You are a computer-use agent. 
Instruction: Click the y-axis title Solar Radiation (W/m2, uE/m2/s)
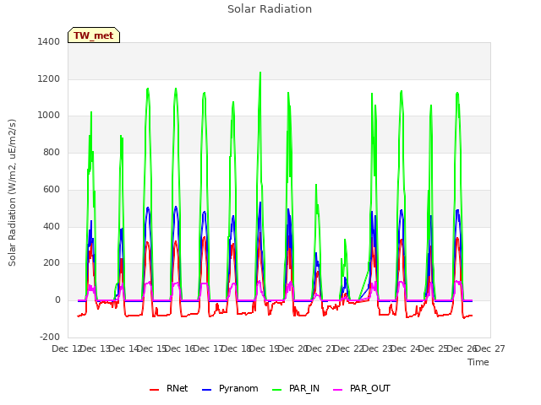tap(12, 192)
